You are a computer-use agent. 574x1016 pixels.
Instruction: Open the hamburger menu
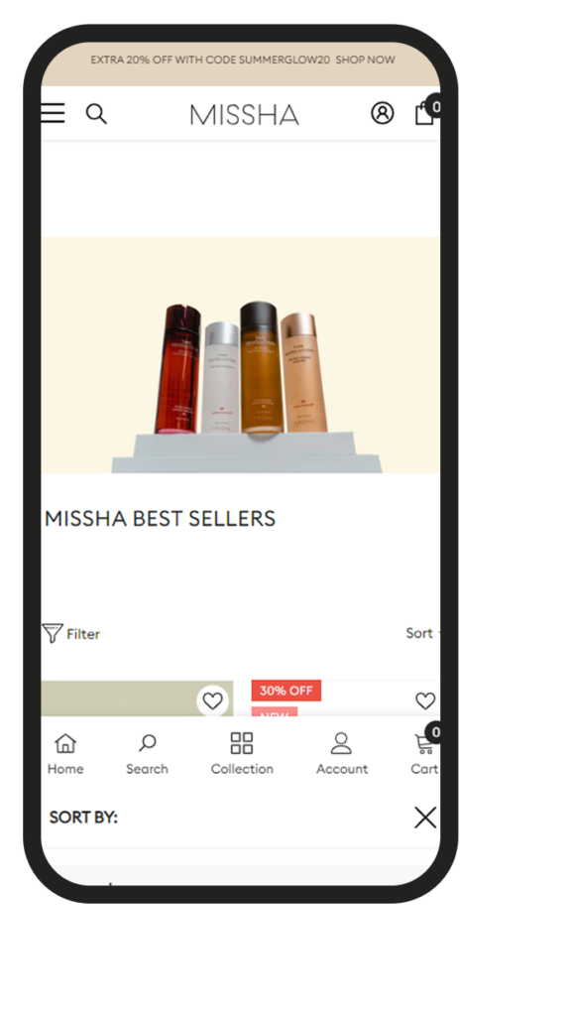coord(53,113)
